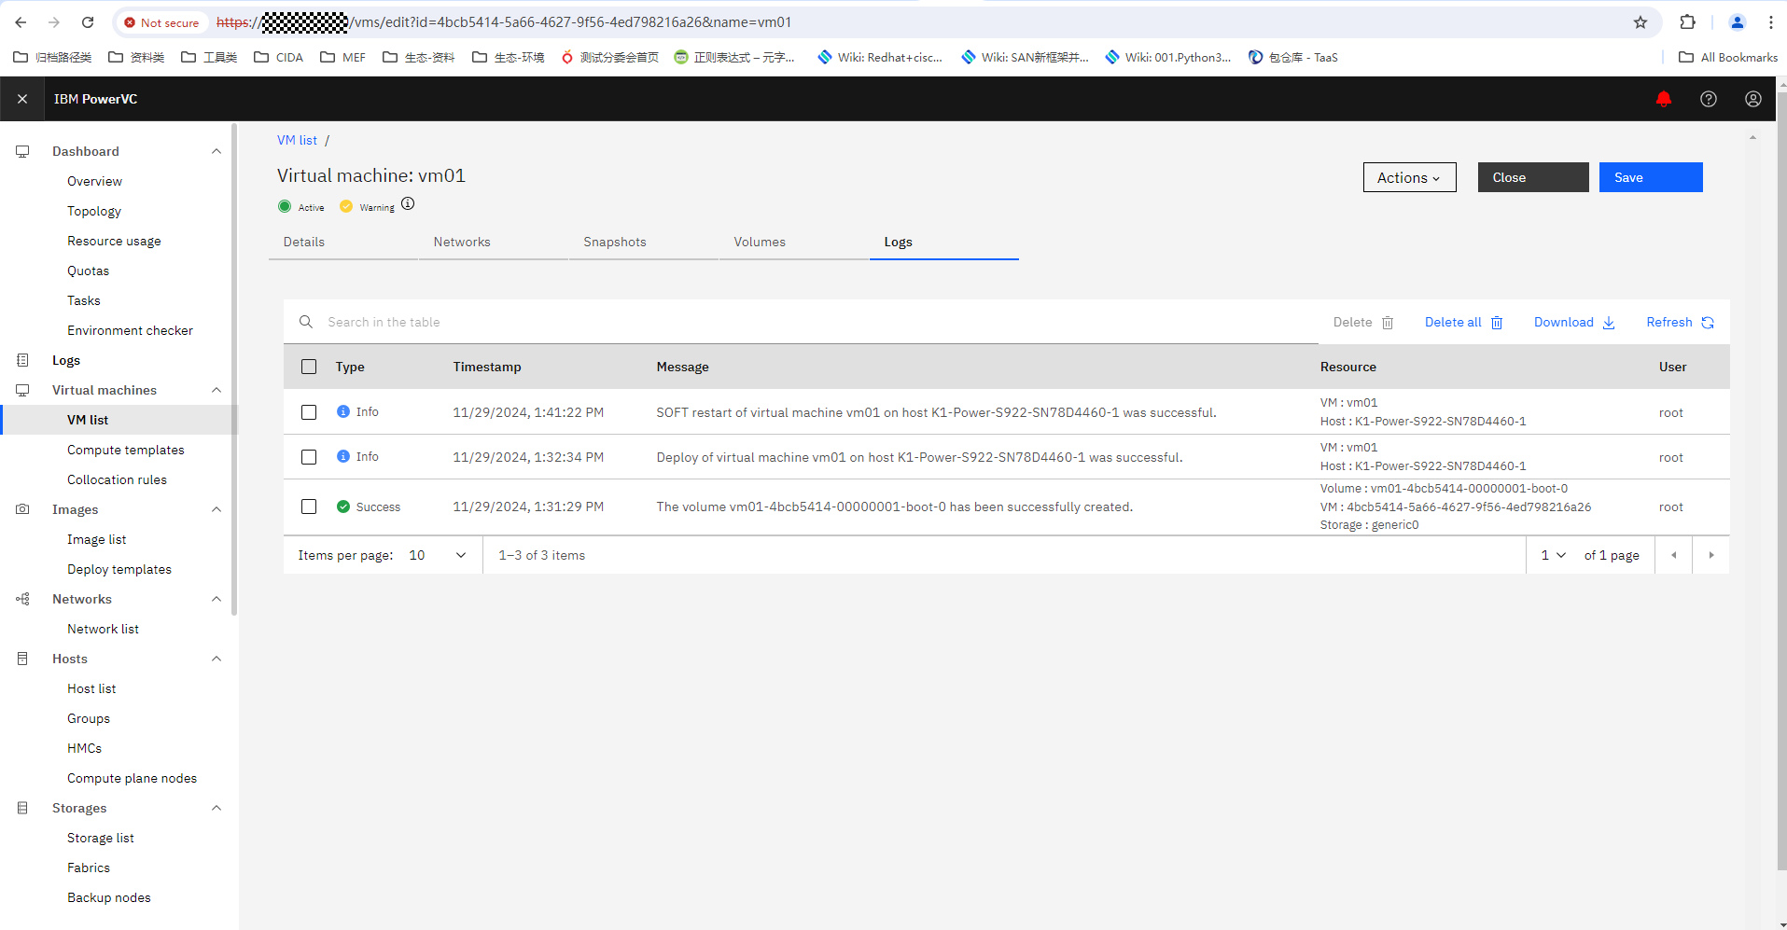Image resolution: width=1787 pixels, height=930 pixels.
Task: Open Host list in the sidebar
Action: [91, 688]
